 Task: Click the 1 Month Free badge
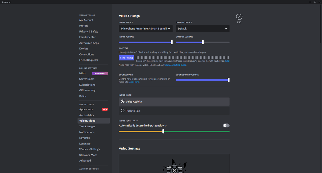pyautogui.click(x=100, y=73)
